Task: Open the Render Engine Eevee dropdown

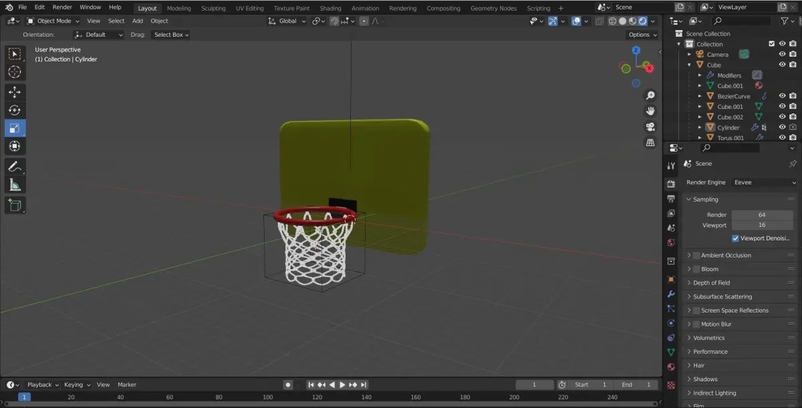Action: tap(765, 182)
